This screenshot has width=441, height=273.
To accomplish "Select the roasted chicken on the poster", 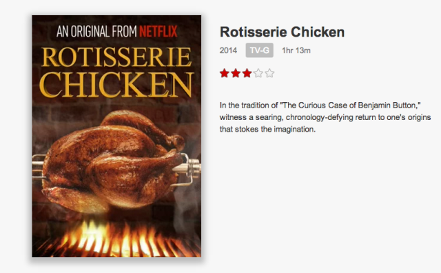I will 112,161.
